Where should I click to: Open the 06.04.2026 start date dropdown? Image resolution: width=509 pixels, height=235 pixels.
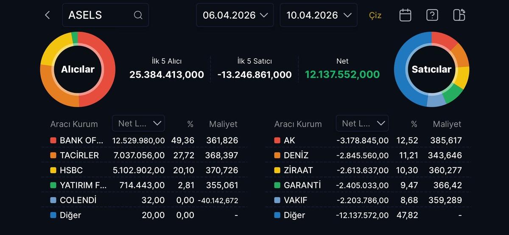click(x=235, y=15)
